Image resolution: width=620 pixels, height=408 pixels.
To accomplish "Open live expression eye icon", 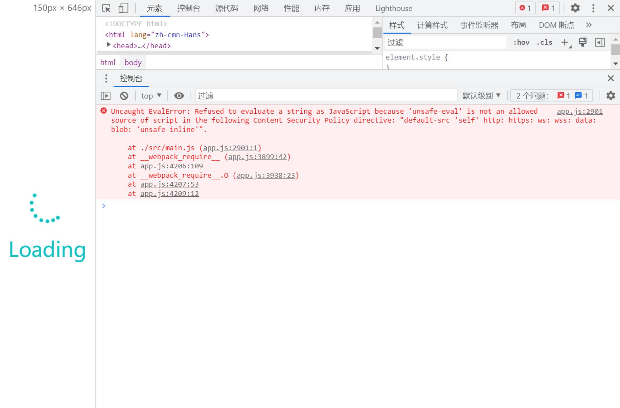I will point(179,96).
